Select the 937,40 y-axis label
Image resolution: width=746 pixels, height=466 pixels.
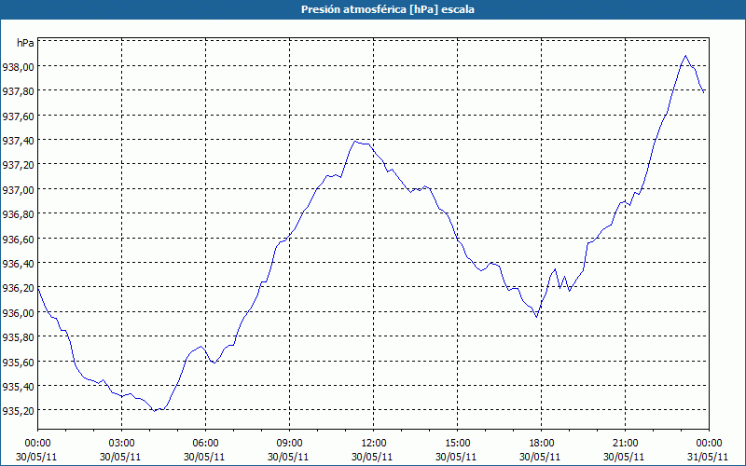[18, 141]
